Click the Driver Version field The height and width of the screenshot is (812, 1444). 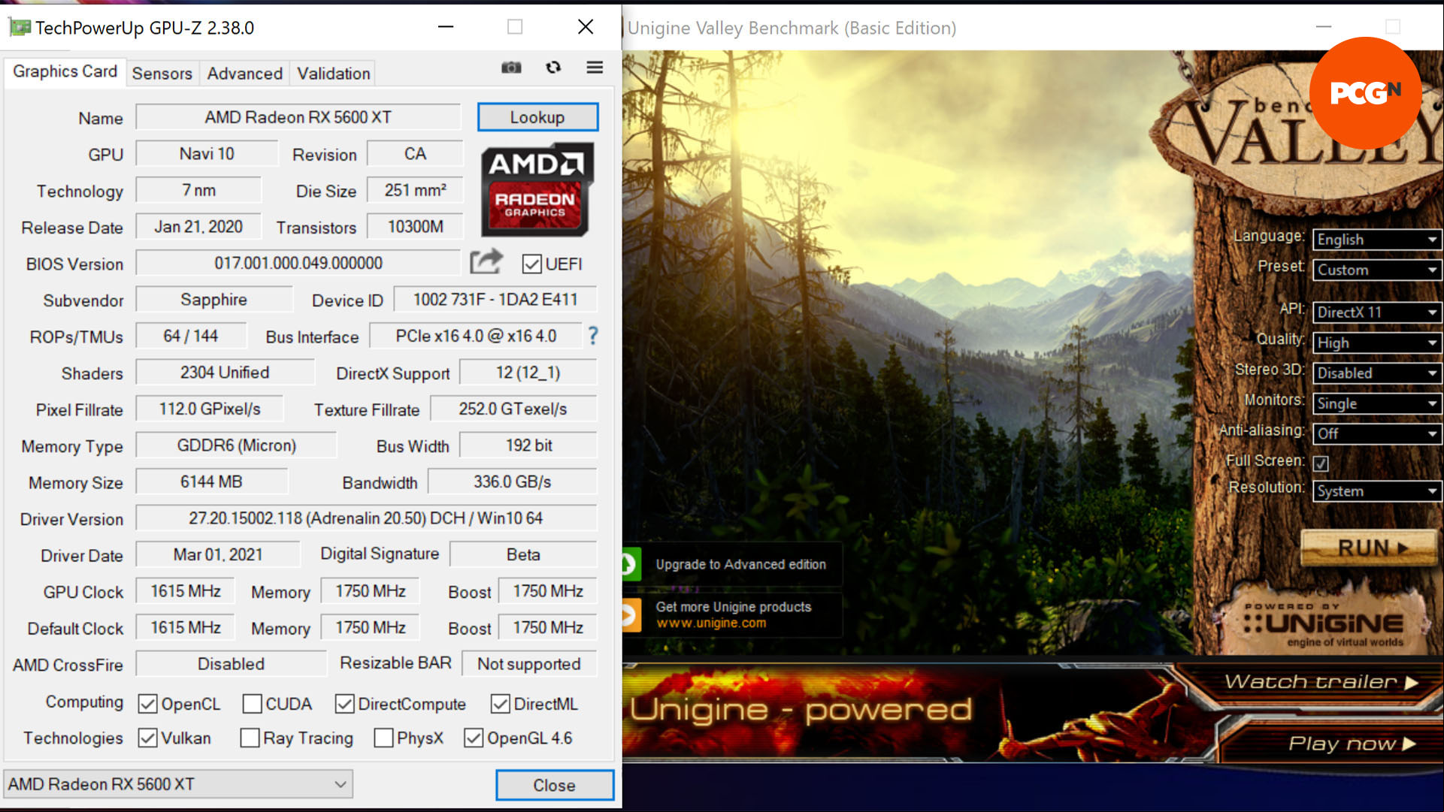[366, 518]
